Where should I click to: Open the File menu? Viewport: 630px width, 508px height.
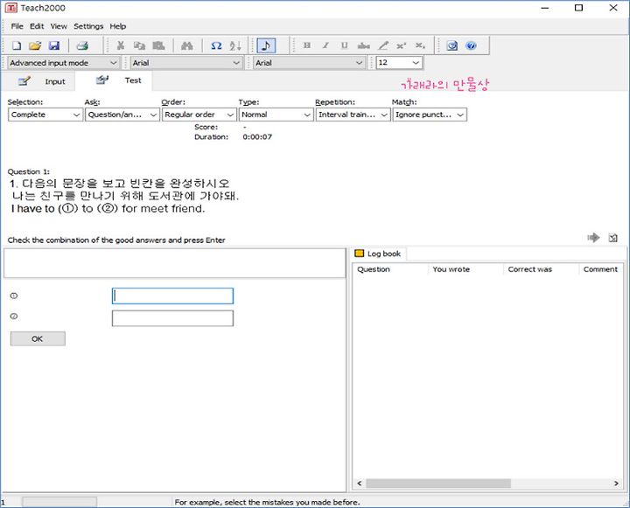pos(17,26)
